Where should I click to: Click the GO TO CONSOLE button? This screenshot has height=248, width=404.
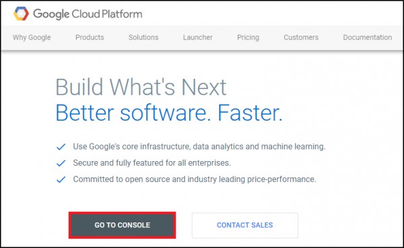click(122, 225)
